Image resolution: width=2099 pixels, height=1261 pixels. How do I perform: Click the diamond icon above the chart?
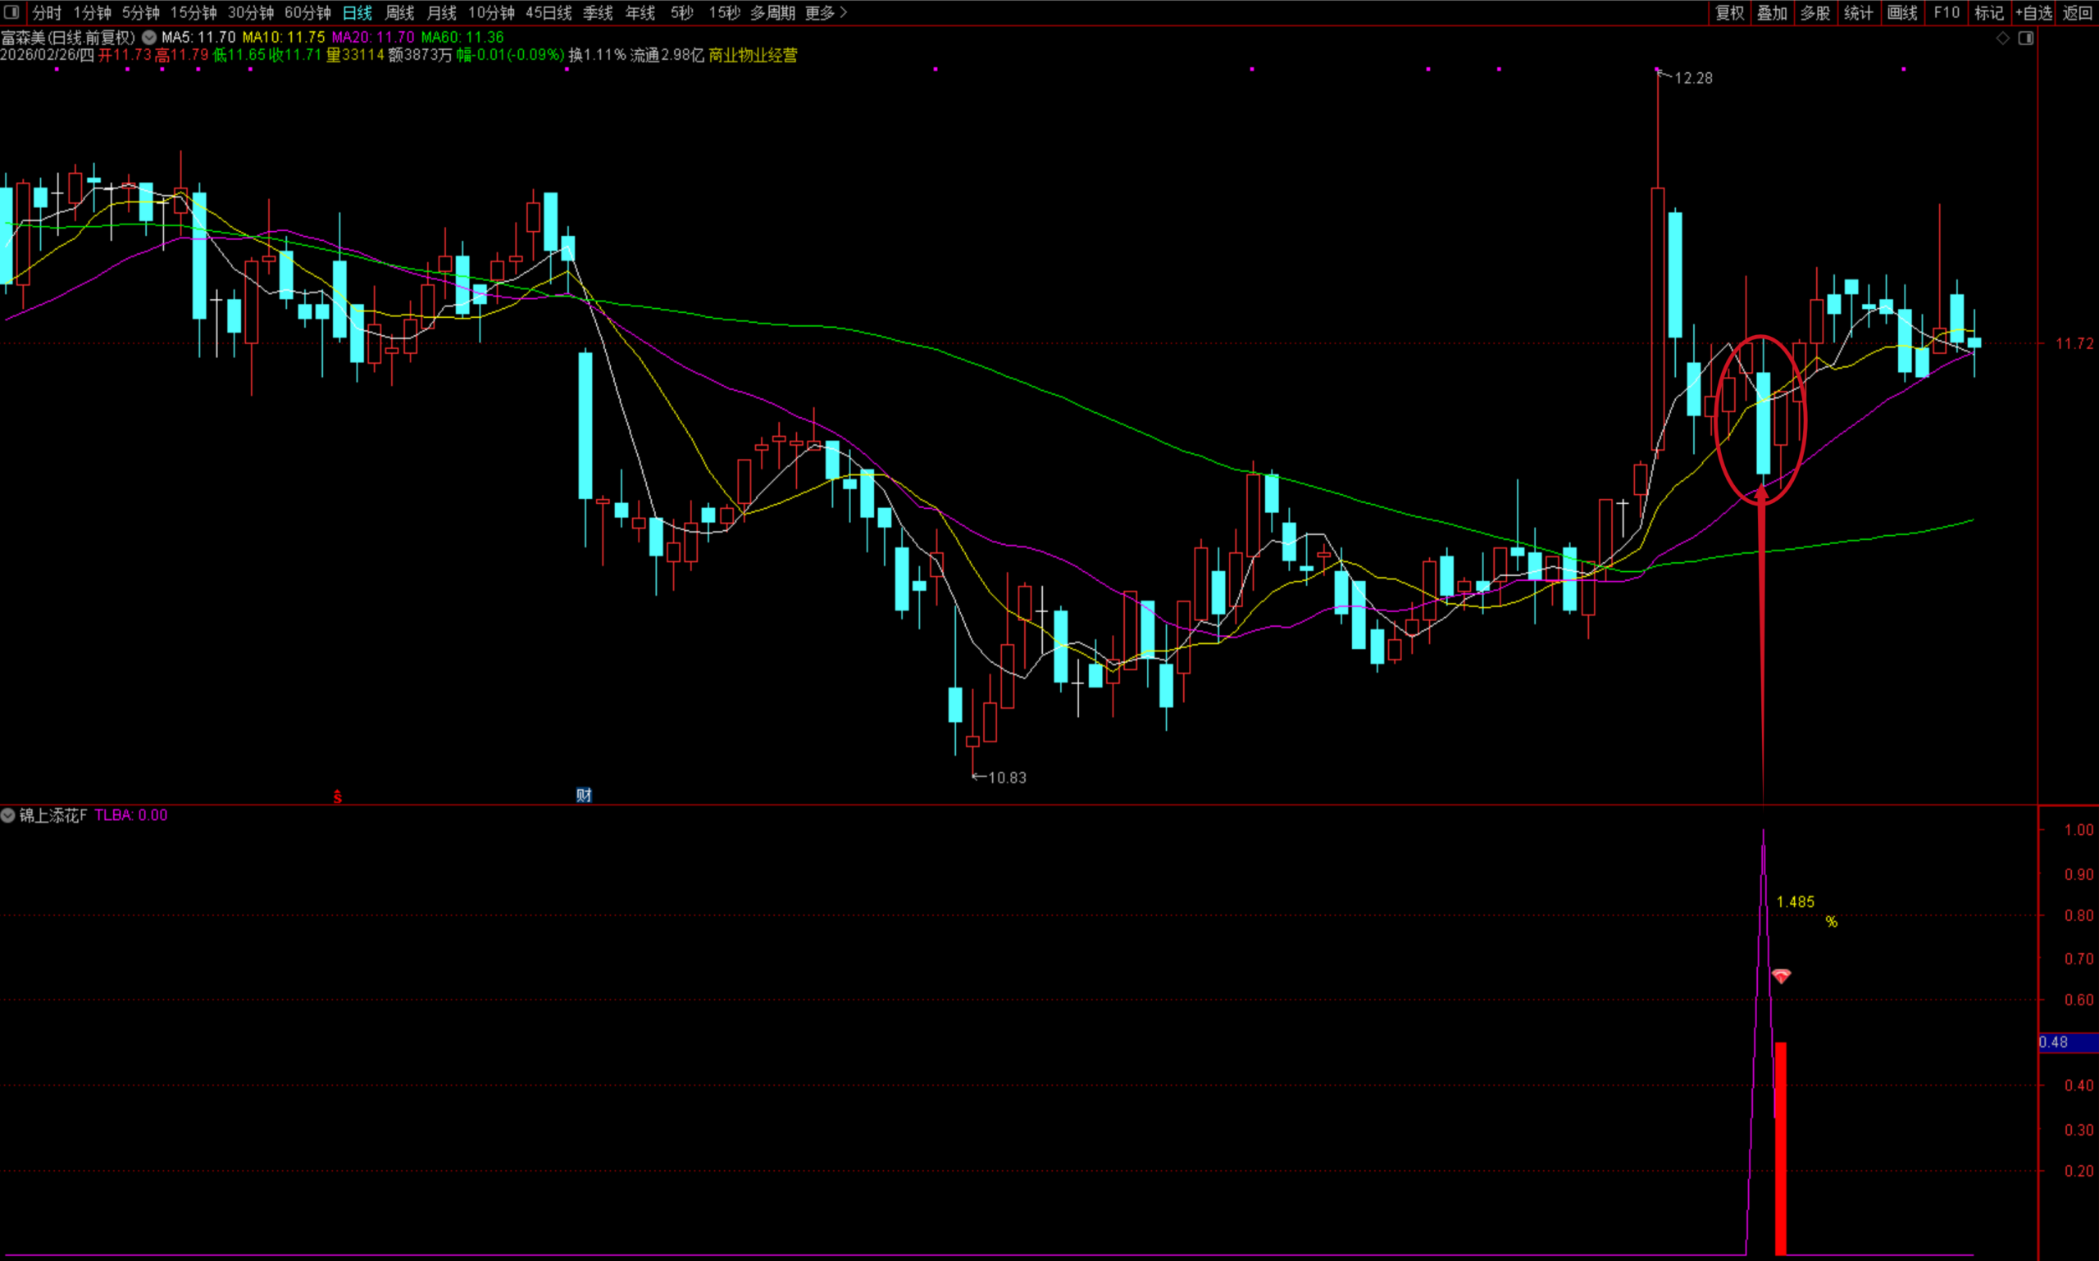coord(2003,39)
